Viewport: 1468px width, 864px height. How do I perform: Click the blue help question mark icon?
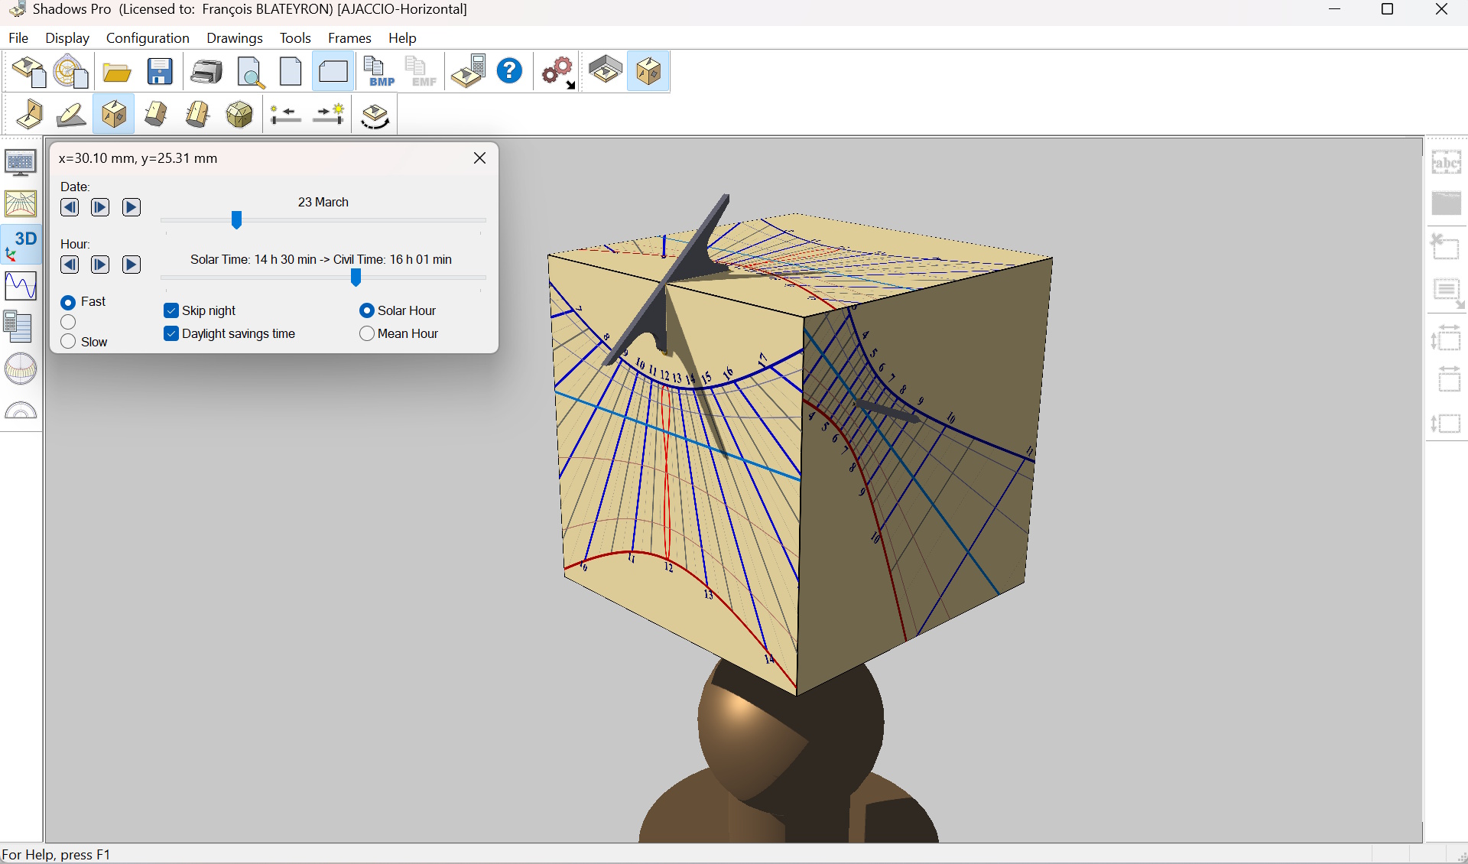pos(510,71)
